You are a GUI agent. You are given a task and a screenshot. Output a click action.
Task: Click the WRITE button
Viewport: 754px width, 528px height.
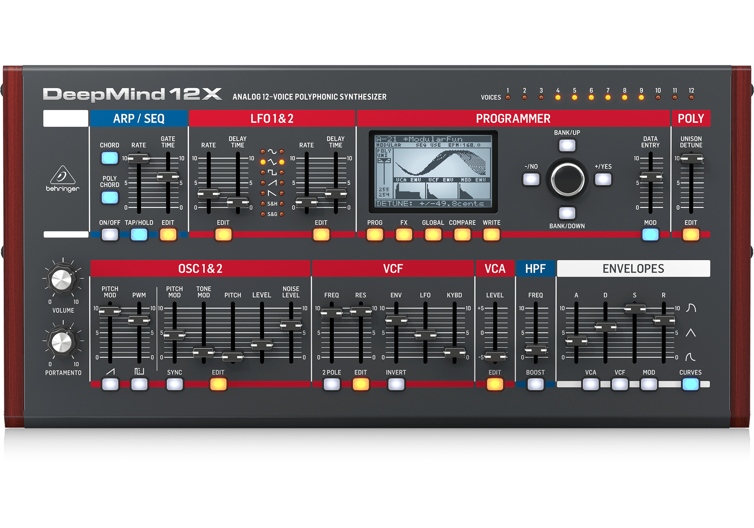click(x=491, y=235)
